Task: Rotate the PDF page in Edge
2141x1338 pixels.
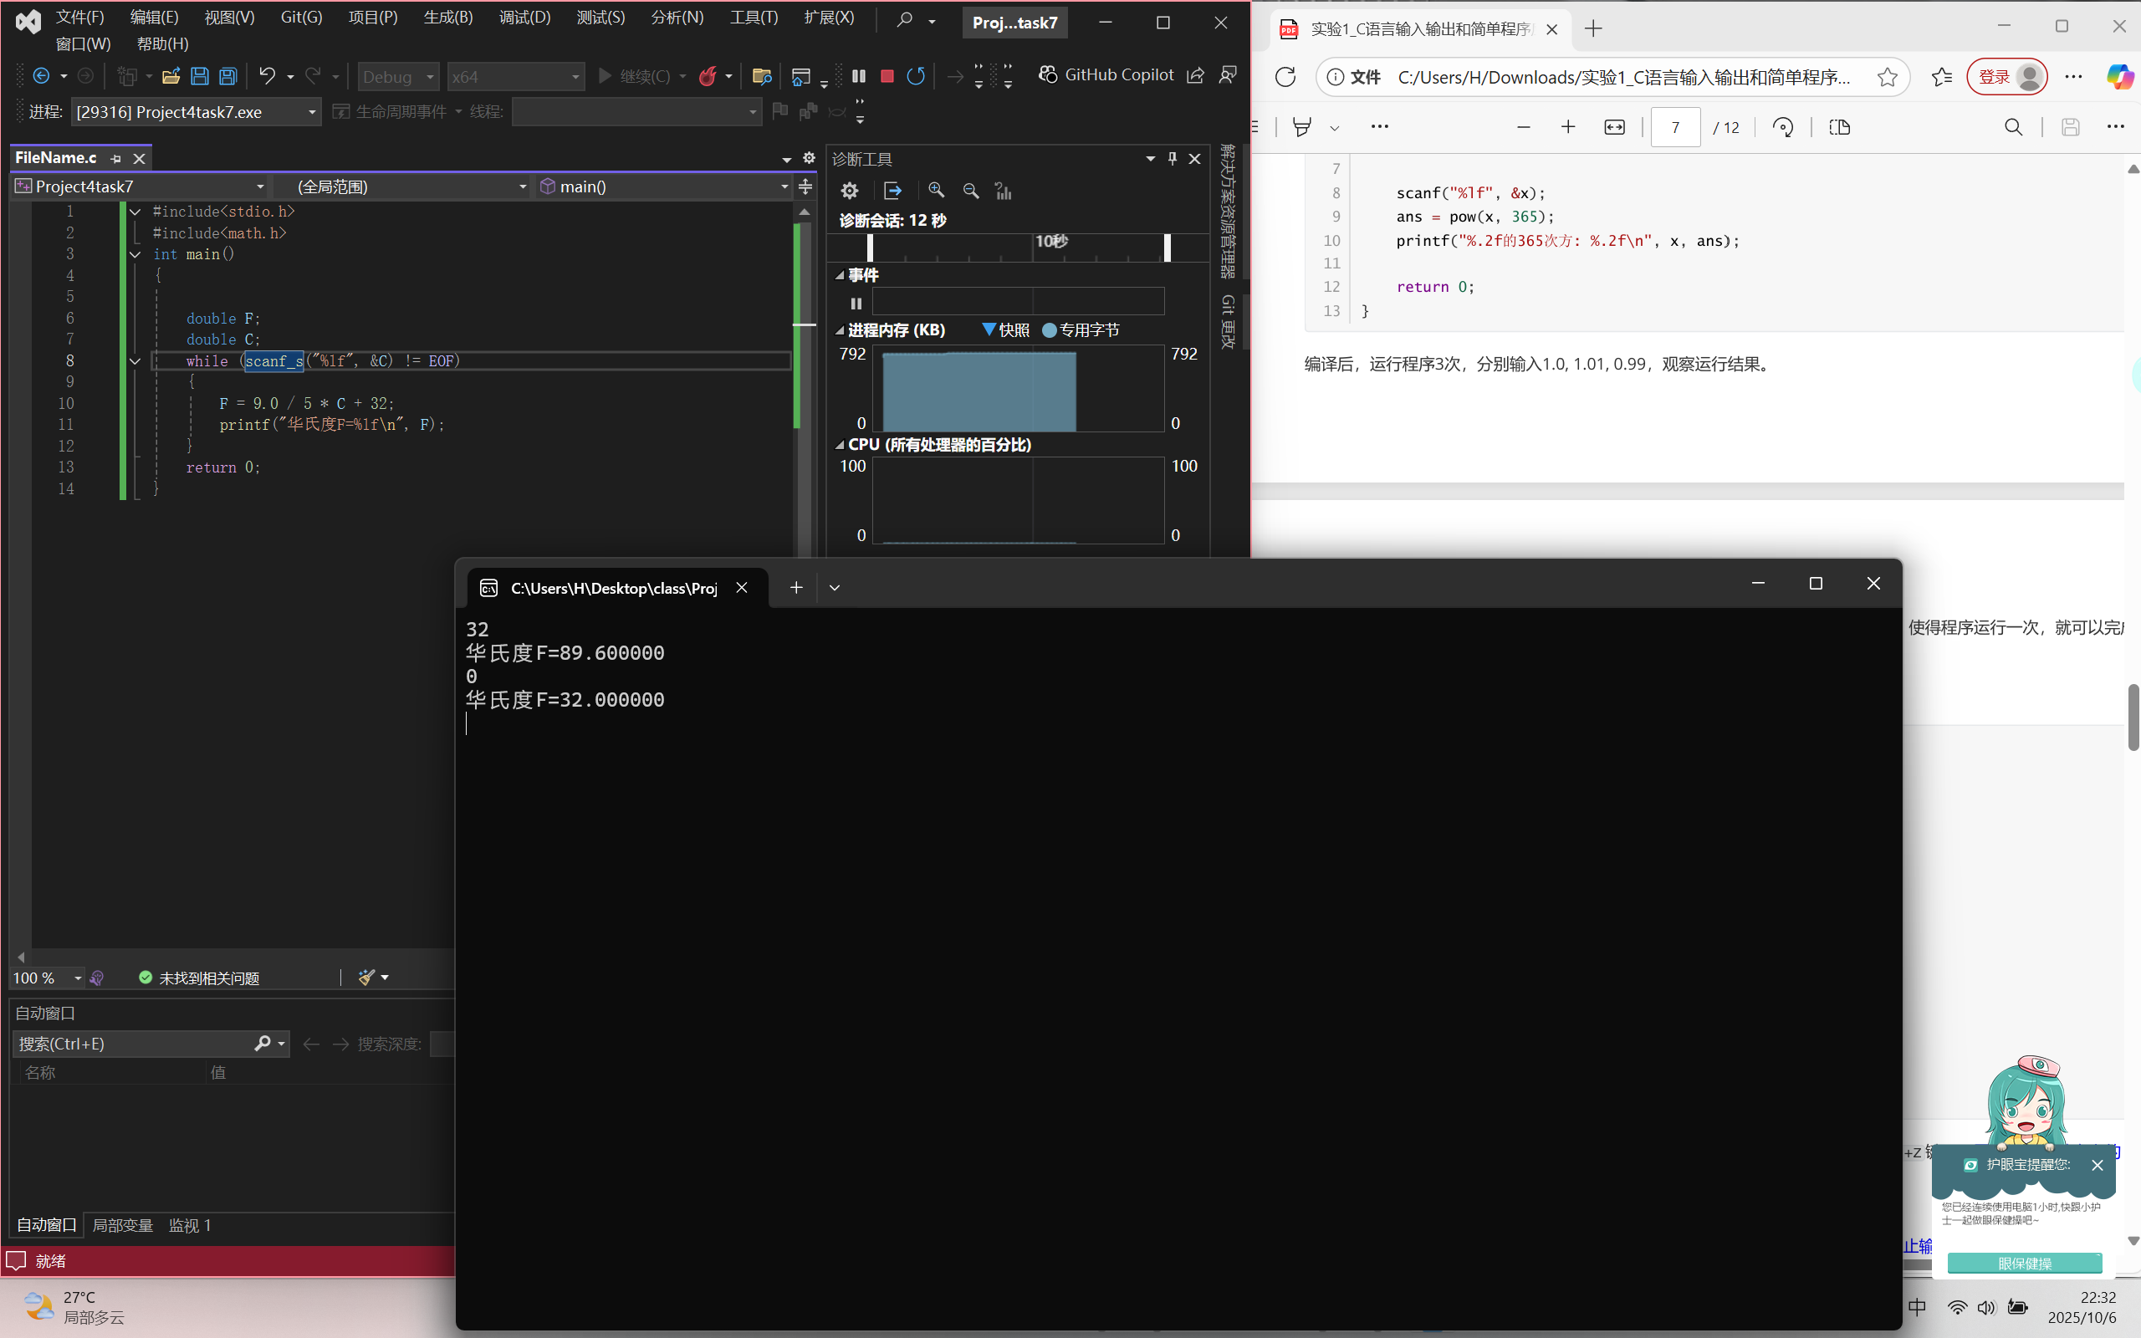Action: (x=1783, y=127)
